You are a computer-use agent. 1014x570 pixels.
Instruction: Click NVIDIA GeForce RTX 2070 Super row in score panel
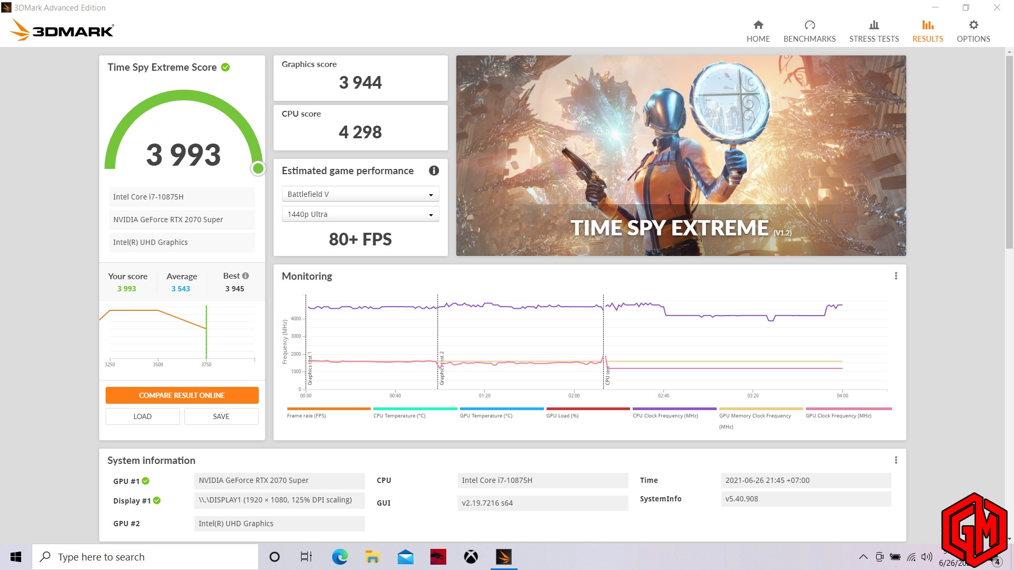click(182, 220)
